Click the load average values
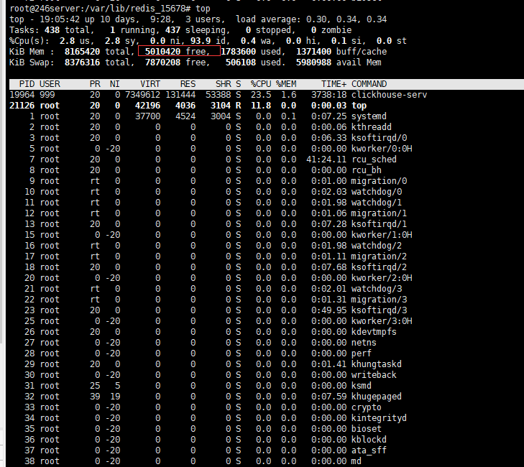Viewport: 524px width, 467px height. [346, 19]
